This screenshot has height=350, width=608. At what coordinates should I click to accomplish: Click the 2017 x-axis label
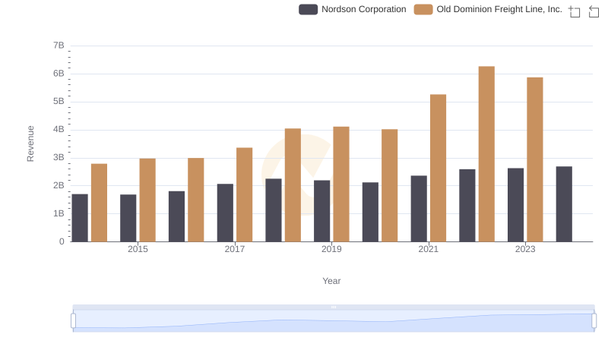click(235, 249)
